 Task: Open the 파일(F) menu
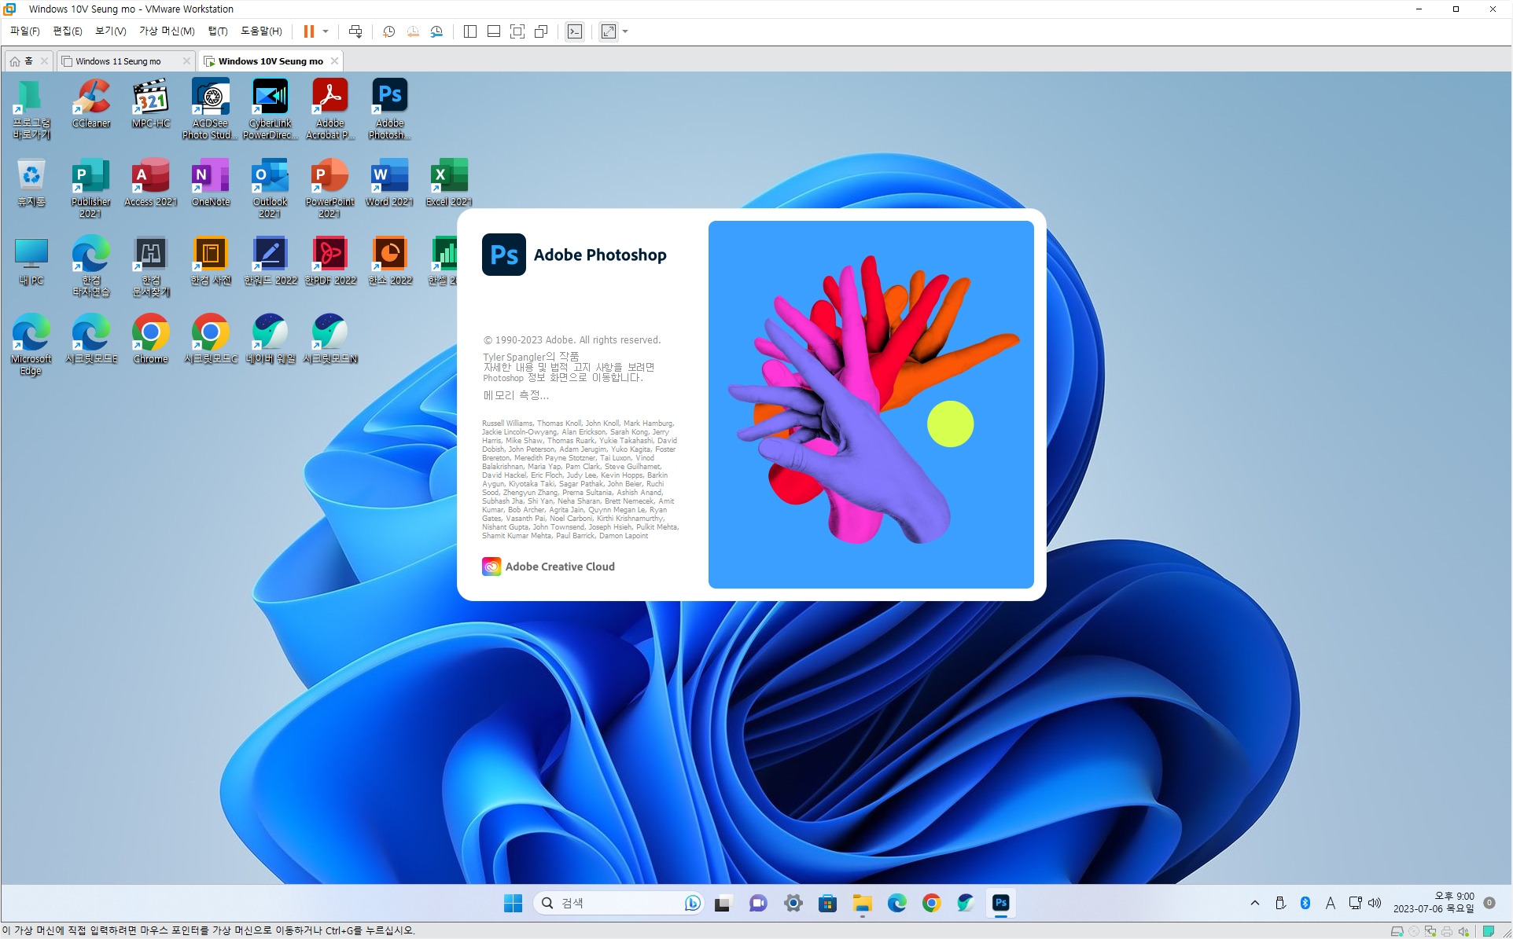[x=24, y=31]
